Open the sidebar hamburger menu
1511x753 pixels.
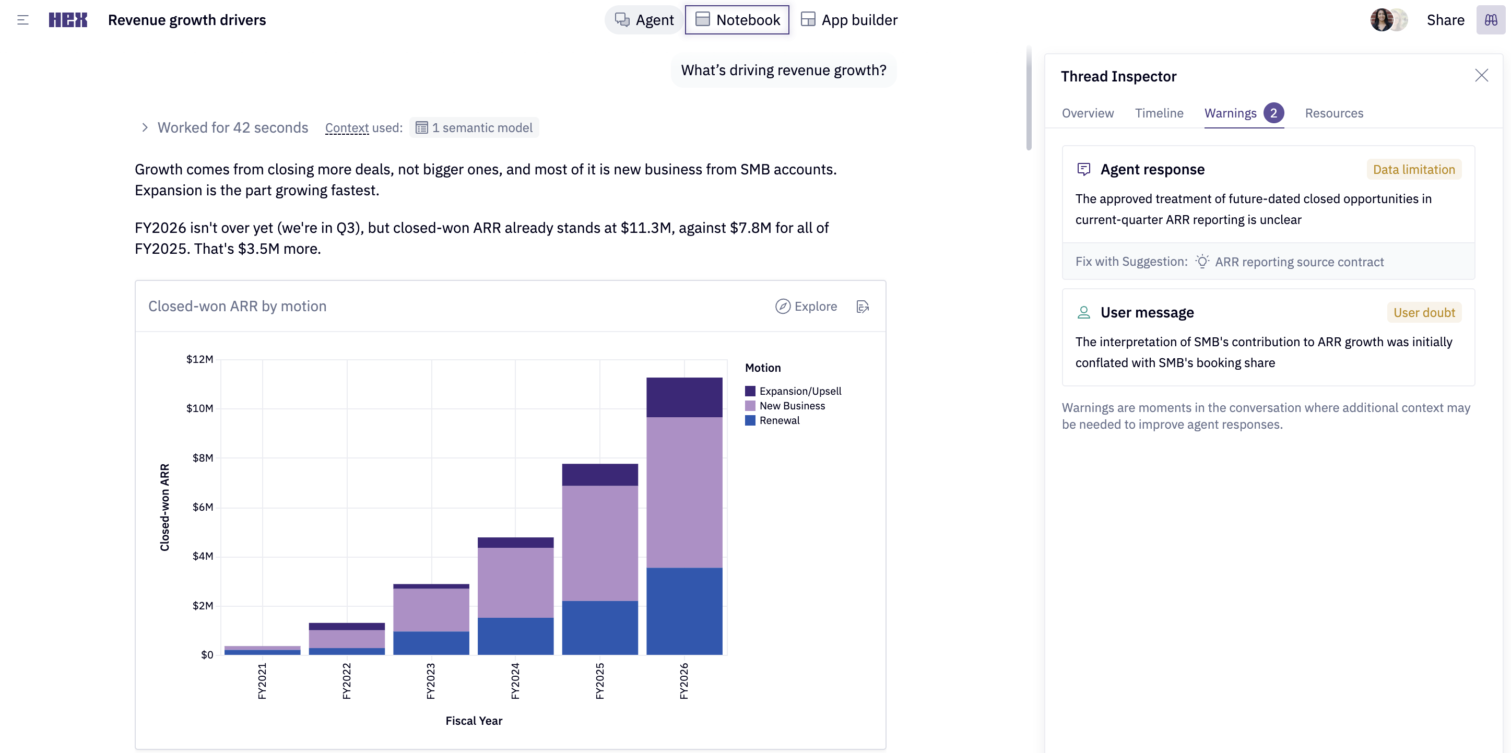23,20
